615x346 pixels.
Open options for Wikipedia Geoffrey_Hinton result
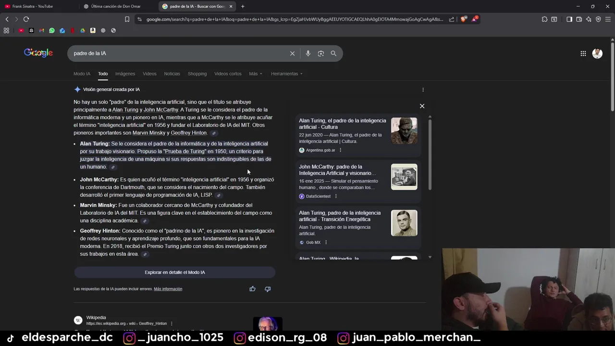pyautogui.click(x=172, y=323)
